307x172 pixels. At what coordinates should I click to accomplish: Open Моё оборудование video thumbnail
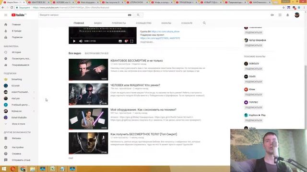[88, 119]
